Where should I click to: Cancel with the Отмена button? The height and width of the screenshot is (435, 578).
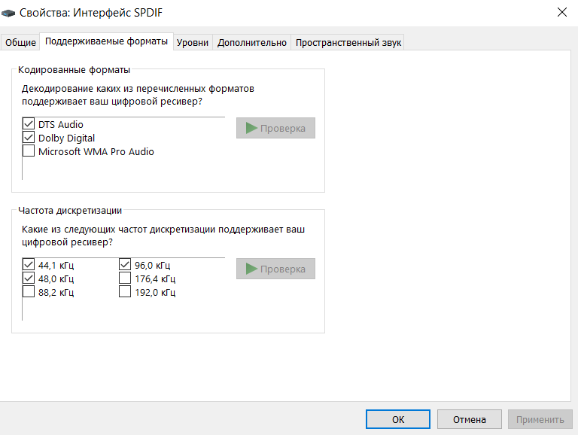470,419
